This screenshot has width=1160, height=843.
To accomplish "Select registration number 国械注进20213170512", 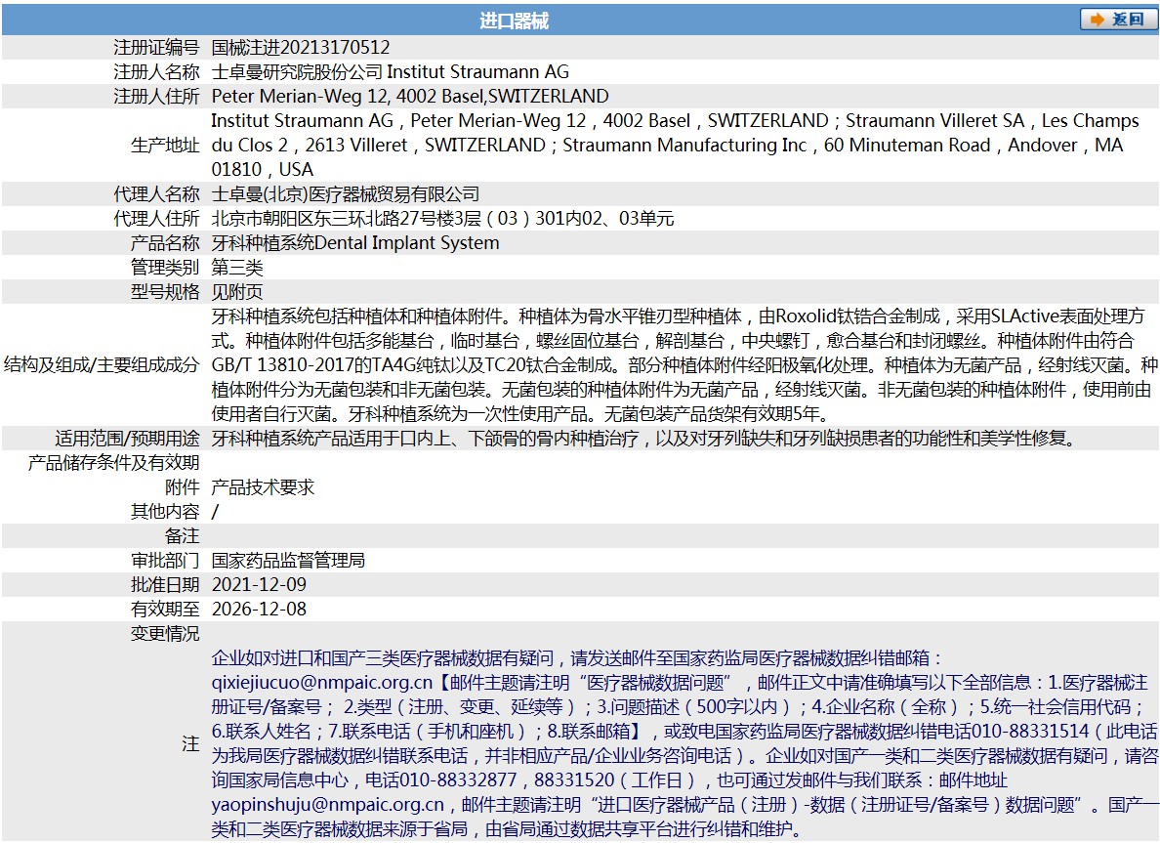I will [301, 47].
